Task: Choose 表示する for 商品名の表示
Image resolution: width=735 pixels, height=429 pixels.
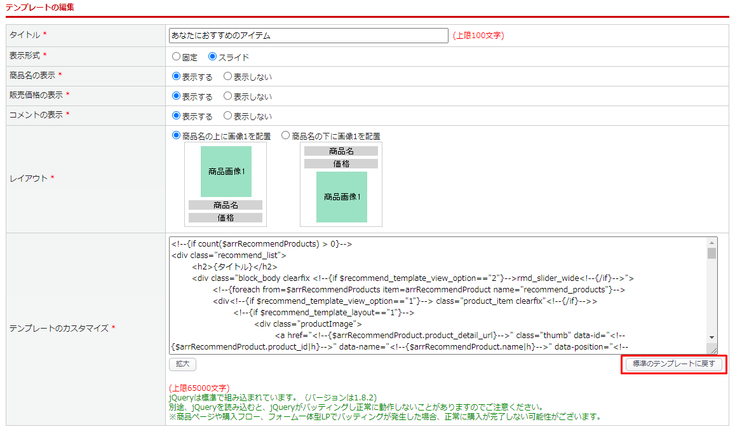Action: coord(177,76)
